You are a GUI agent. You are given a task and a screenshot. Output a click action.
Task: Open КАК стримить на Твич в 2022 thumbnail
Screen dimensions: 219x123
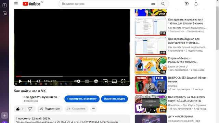click(151, 104)
